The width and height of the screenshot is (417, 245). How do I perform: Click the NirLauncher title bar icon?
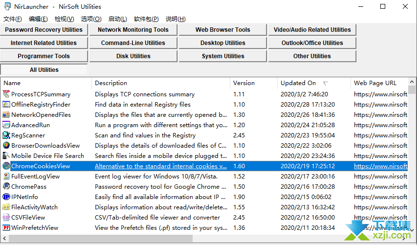pos(7,6)
